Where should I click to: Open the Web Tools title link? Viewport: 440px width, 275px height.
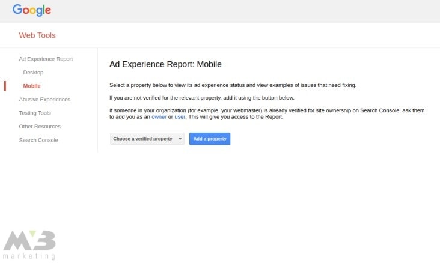(37, 35)
